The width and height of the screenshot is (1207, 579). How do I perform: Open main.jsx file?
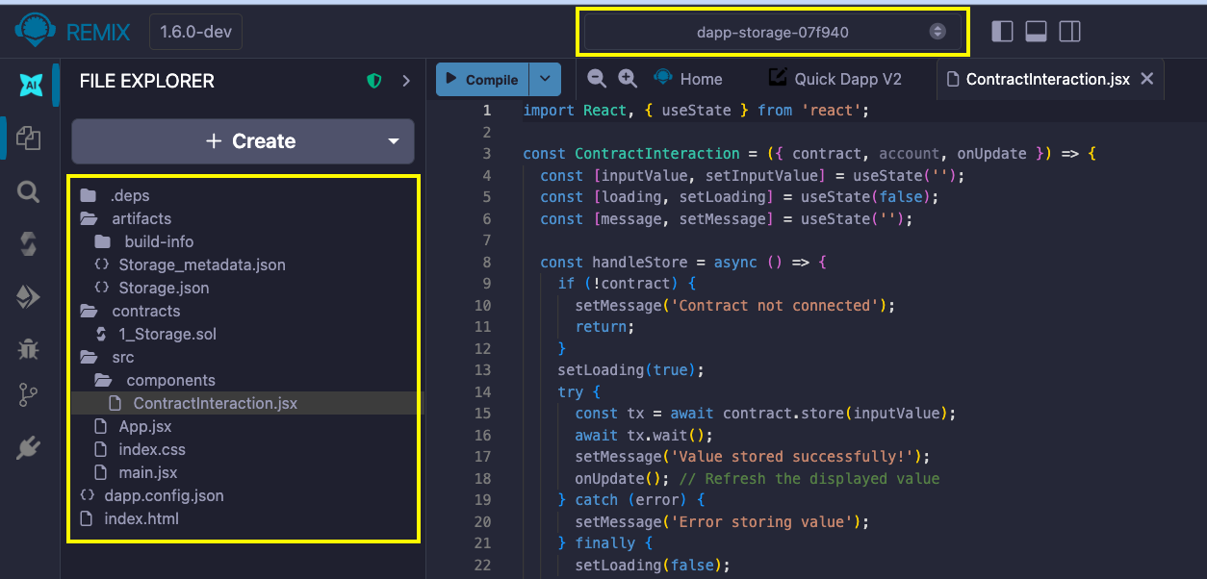point(135,472)
